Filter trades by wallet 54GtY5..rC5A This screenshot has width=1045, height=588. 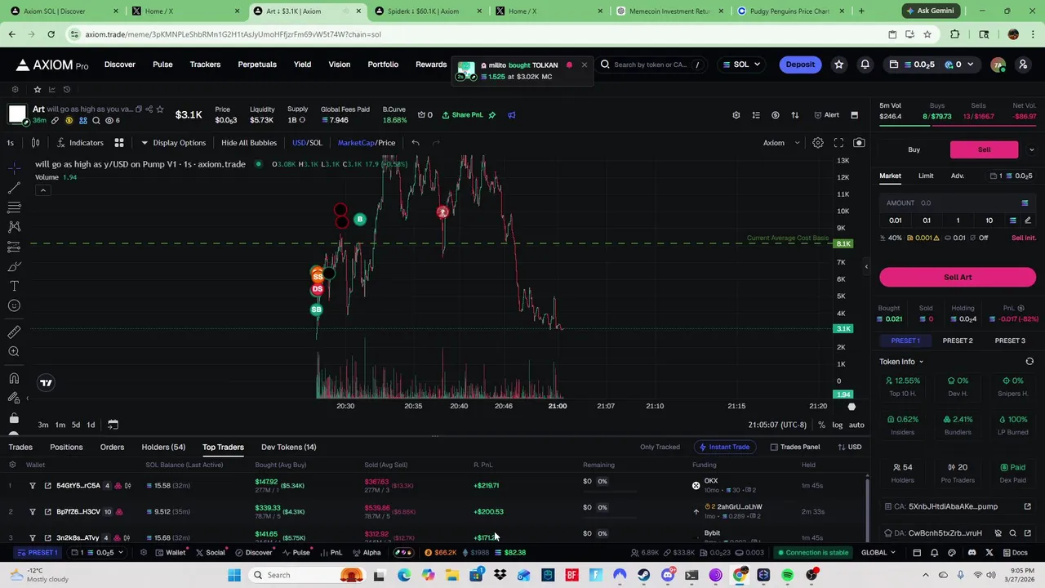click(33, 486)
